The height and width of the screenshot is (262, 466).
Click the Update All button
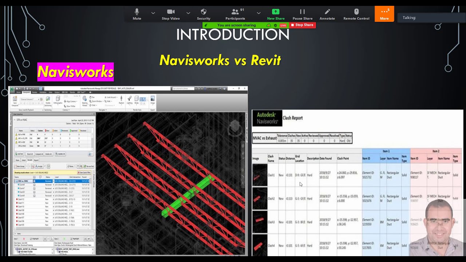click(60, 154)
